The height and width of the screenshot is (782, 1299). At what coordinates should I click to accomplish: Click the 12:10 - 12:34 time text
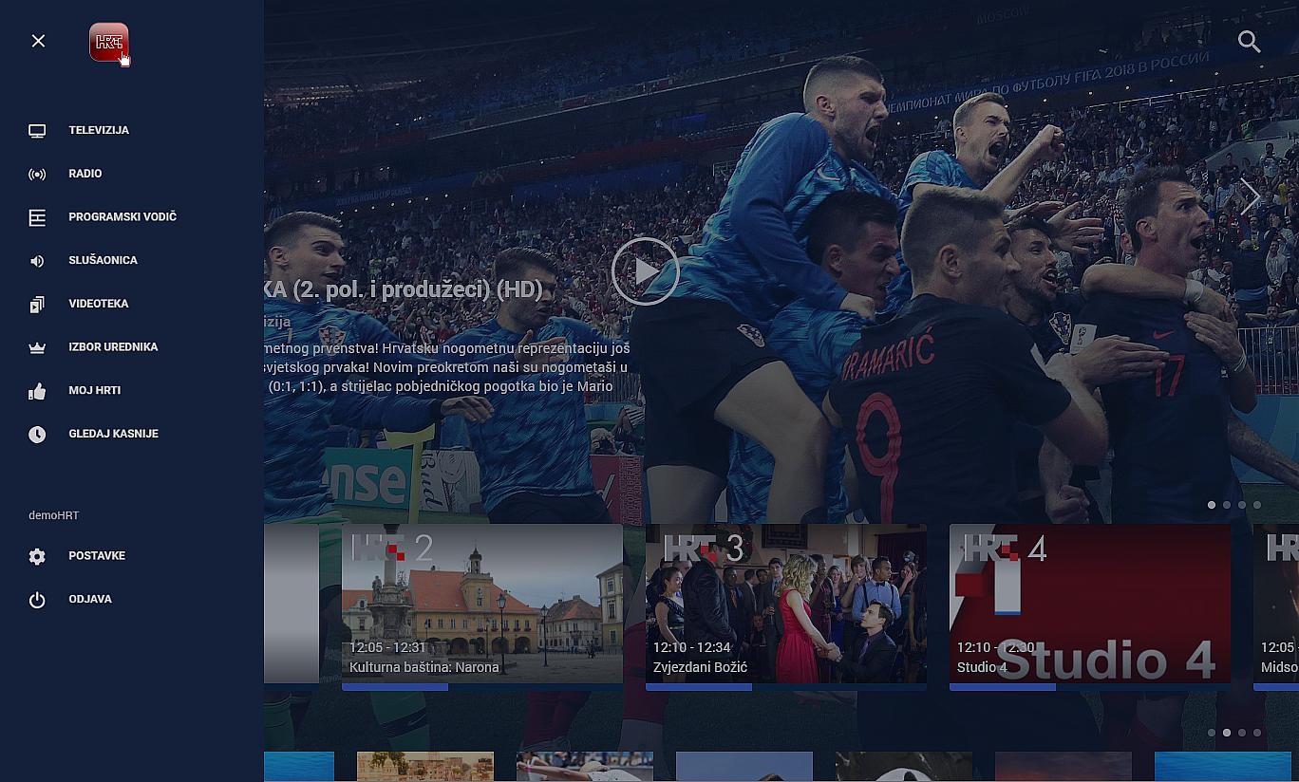pyautogui.click(x=692, y=647)
